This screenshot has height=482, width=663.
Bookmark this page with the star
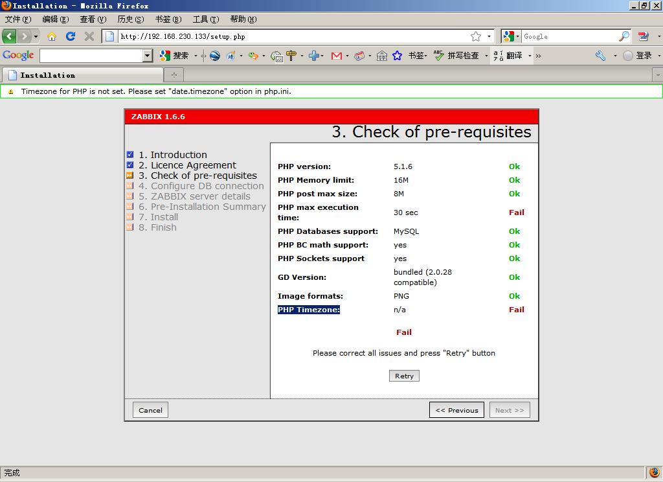point(476,36)
